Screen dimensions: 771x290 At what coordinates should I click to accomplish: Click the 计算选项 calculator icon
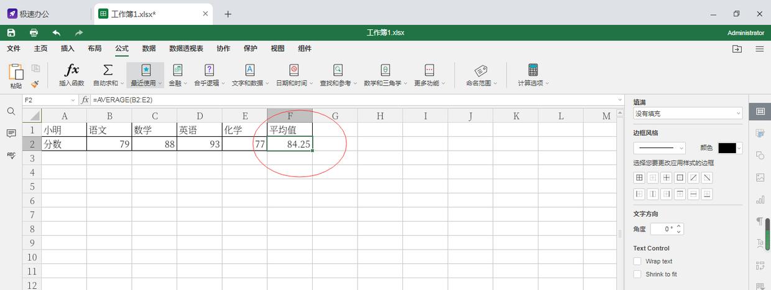pos(533,70)
